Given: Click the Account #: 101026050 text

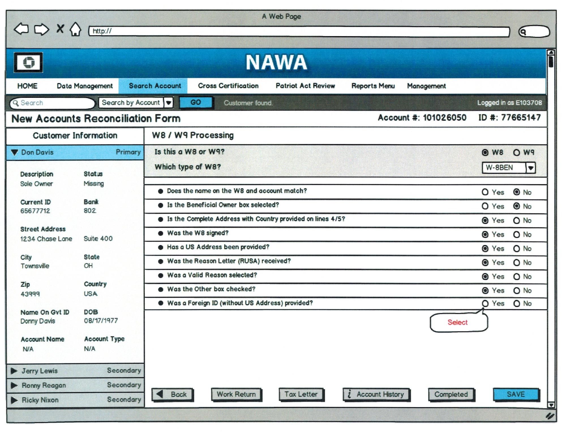Looking at the screenshot, I should tap(422, 118).
